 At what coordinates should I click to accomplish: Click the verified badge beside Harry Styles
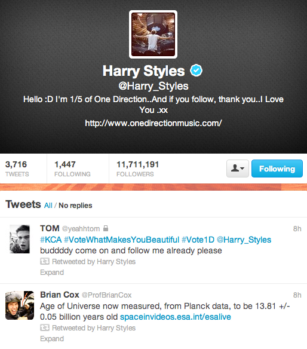(x=197, y=71)
